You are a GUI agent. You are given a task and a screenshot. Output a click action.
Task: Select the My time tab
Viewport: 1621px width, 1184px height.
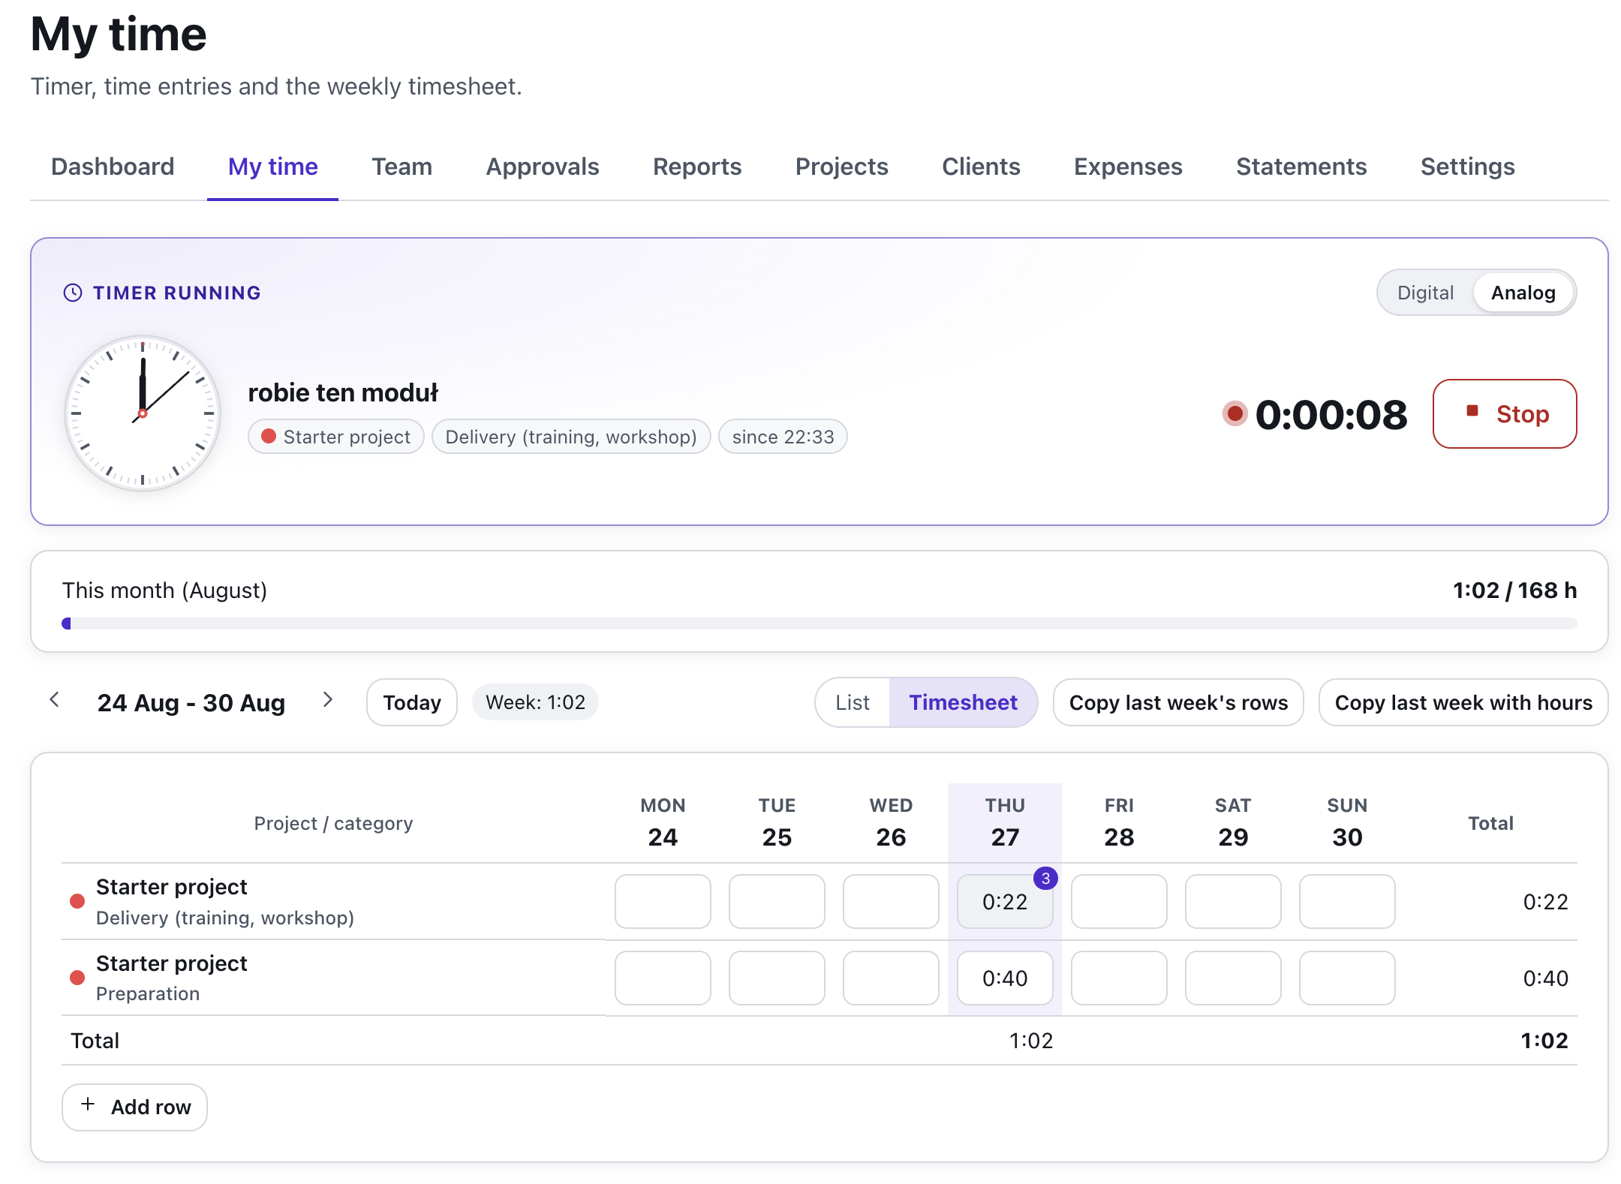point(273,167)
